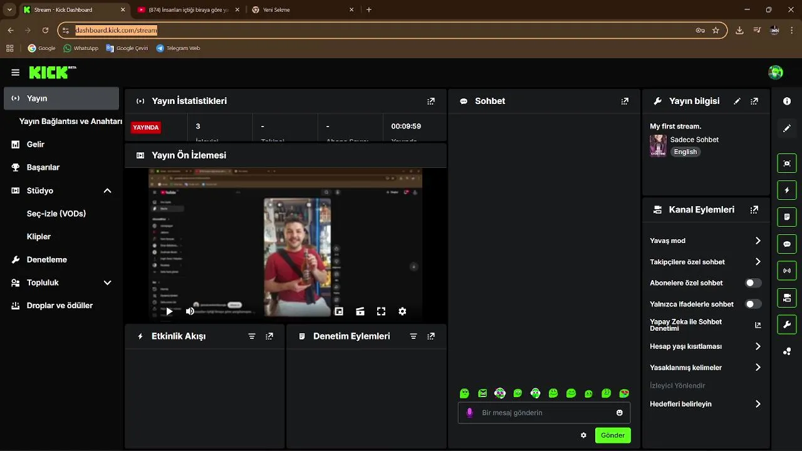Open chat settings gear near Gönder
This screenshot has width=802, height=451.
tap(583, 435)
